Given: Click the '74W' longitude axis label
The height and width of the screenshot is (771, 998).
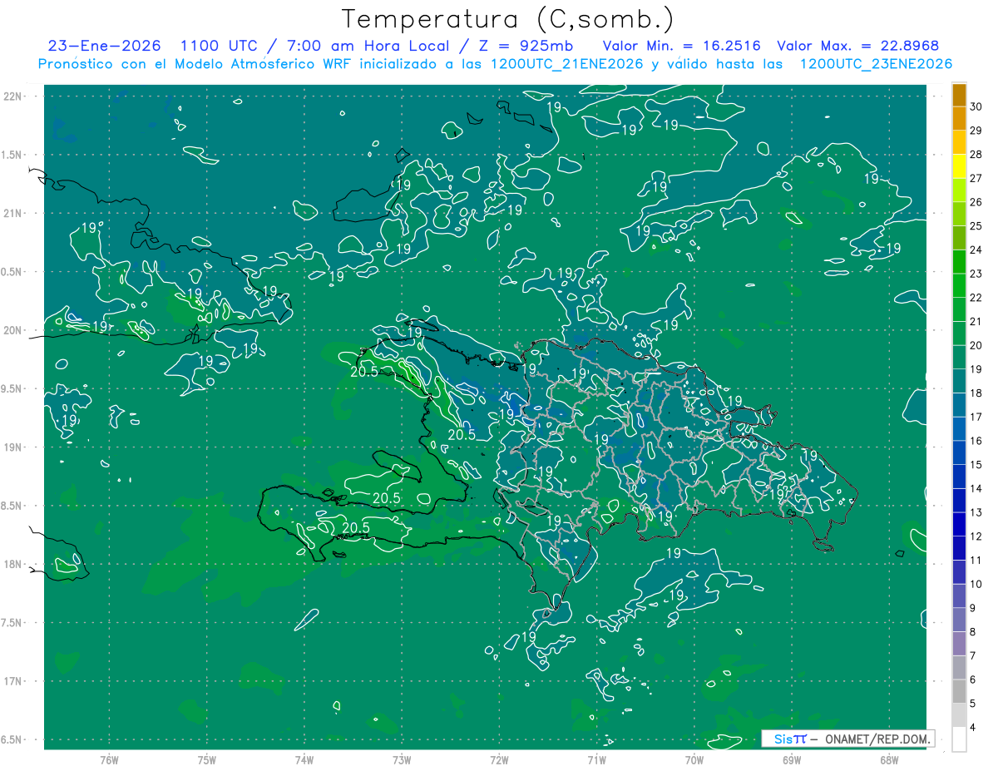Looking at the screenshot, I should pyautogui.click(x=304, y=760).
